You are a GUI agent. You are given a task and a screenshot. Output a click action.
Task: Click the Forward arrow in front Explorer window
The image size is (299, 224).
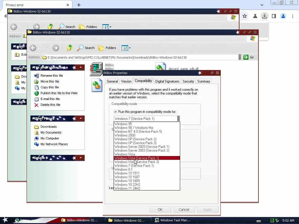[x=56, y=48]
